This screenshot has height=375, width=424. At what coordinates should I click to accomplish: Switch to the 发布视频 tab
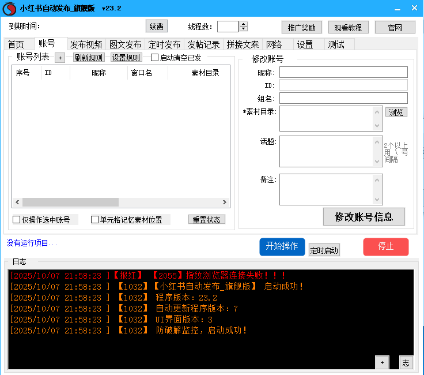click(x=86, y=44)
